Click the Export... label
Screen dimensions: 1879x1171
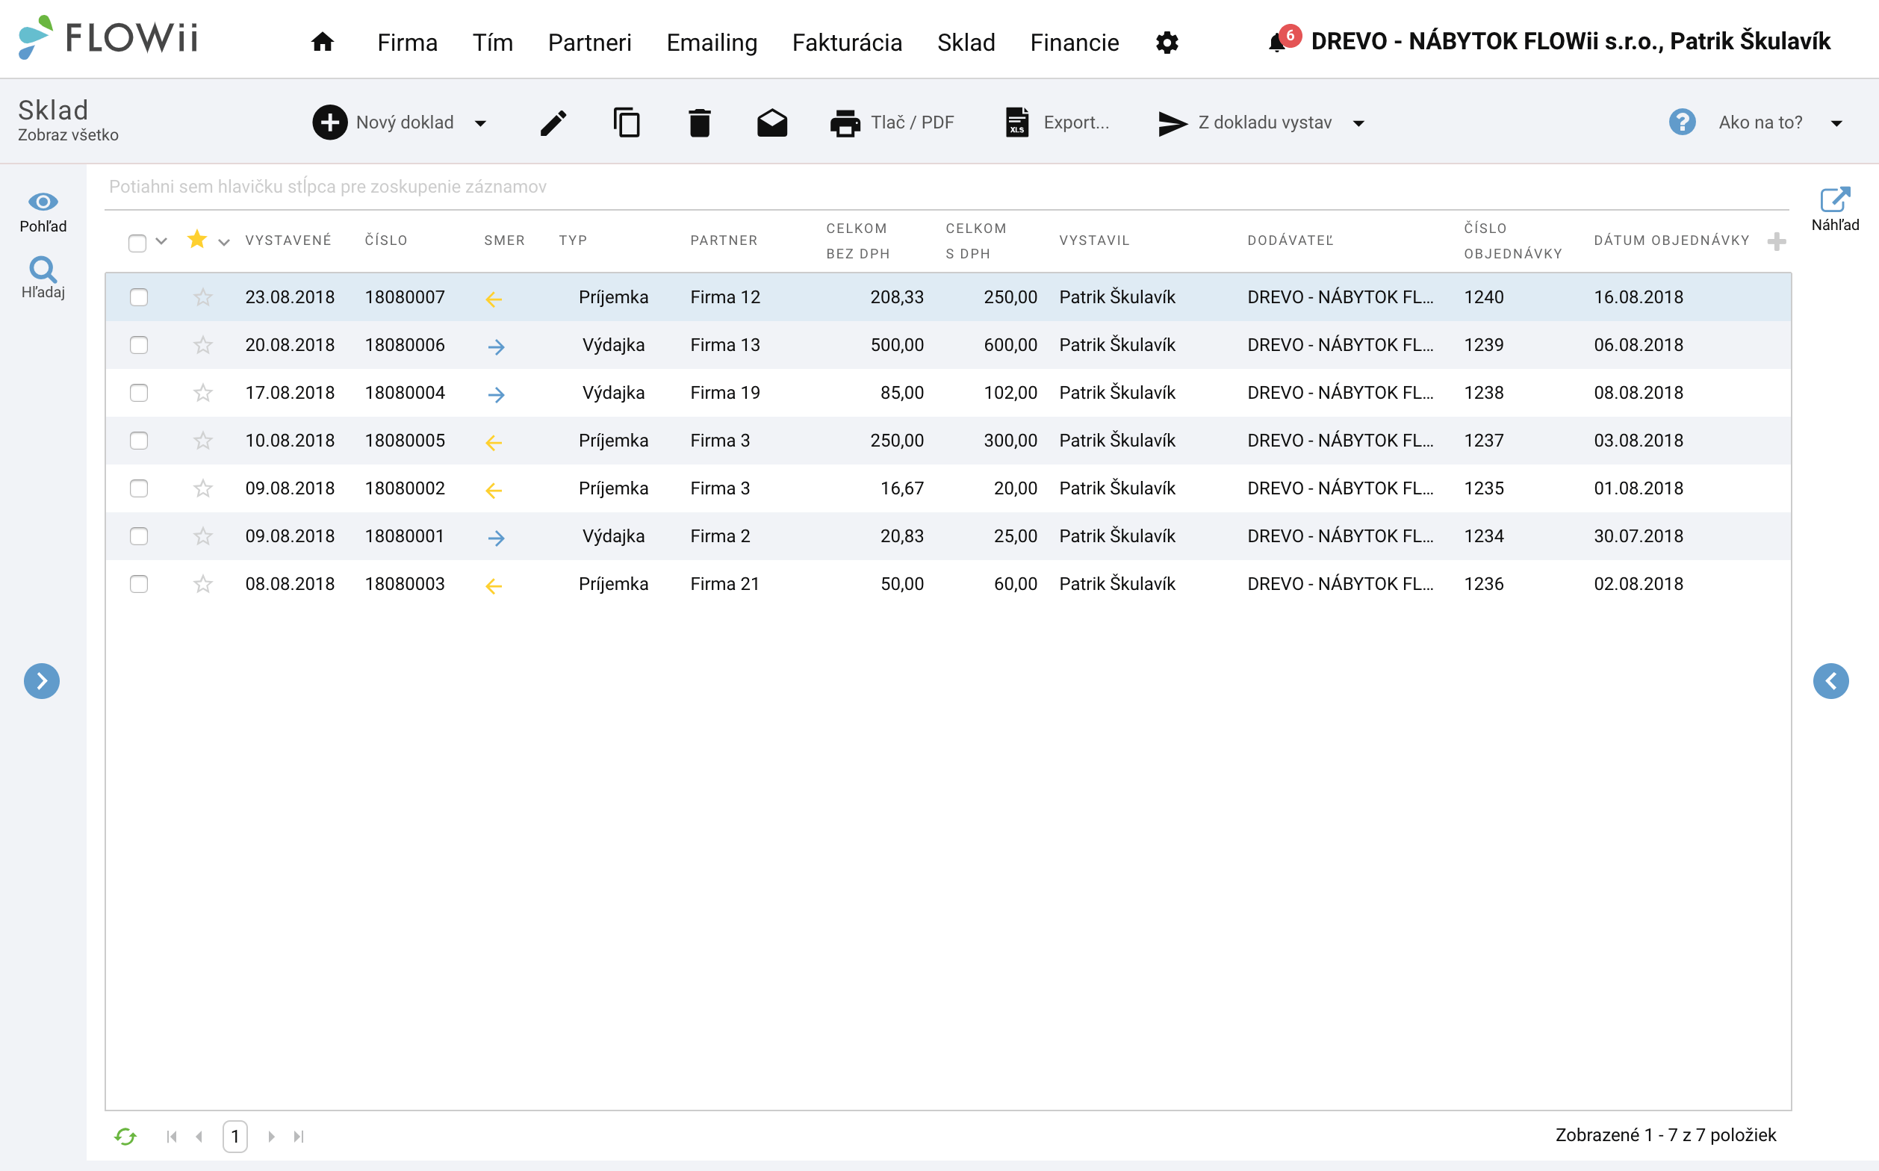pos(1076,122)
